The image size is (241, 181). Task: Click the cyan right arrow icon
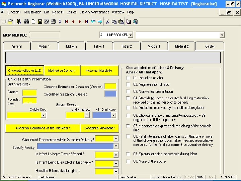pyautogui.click(x=100, y=22)
